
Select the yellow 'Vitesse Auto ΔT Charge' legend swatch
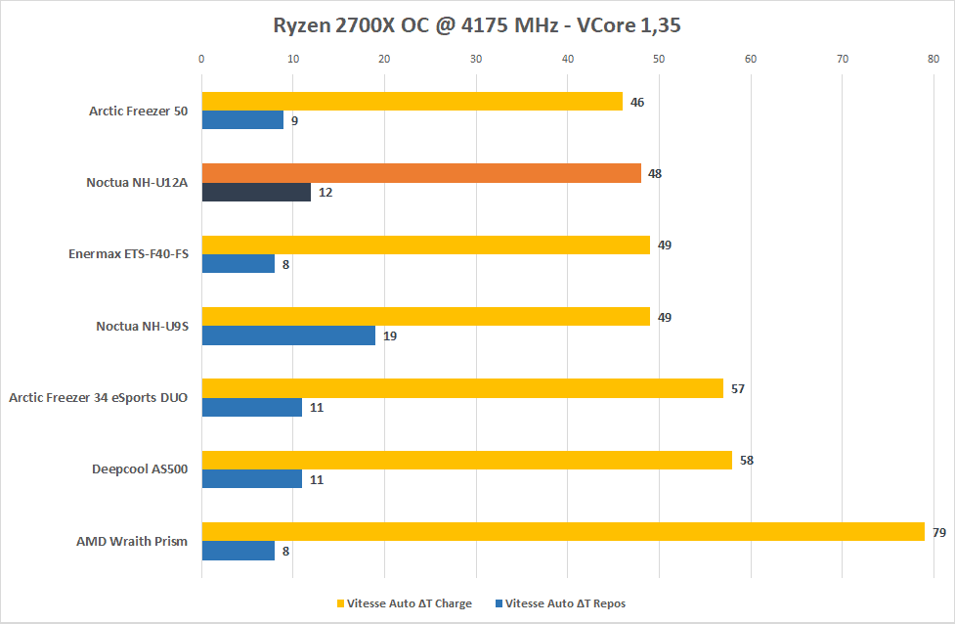340,603
